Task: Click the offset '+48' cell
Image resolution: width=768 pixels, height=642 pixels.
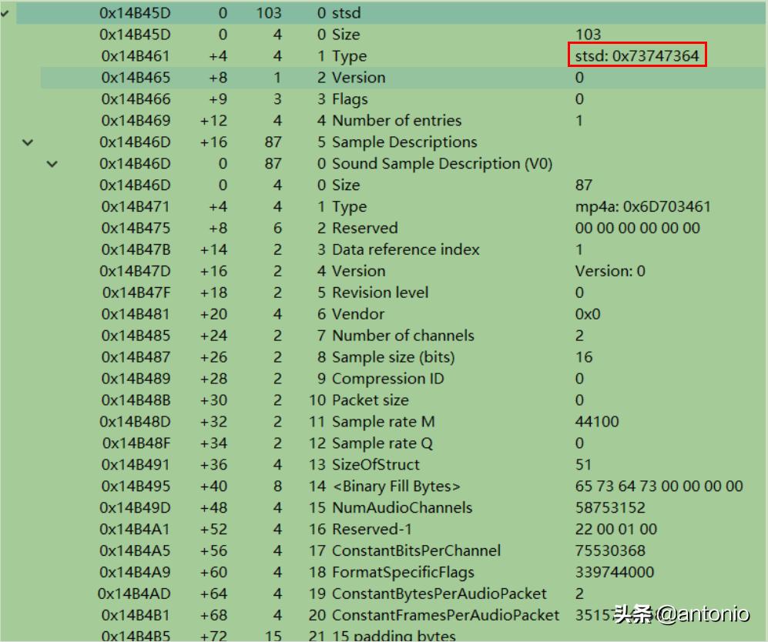Action: (x=213, y=508)
